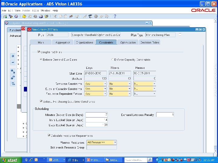The image size is (218, 163).
Task: Click the New record toolbar icon
Action: tap(5, 17)
